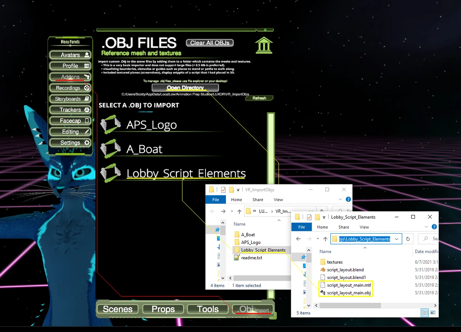Open the Avatars panel
Image resolution: width=461 pixels, height=332 pixels.
pyautogui.click(x=70, y=55)
